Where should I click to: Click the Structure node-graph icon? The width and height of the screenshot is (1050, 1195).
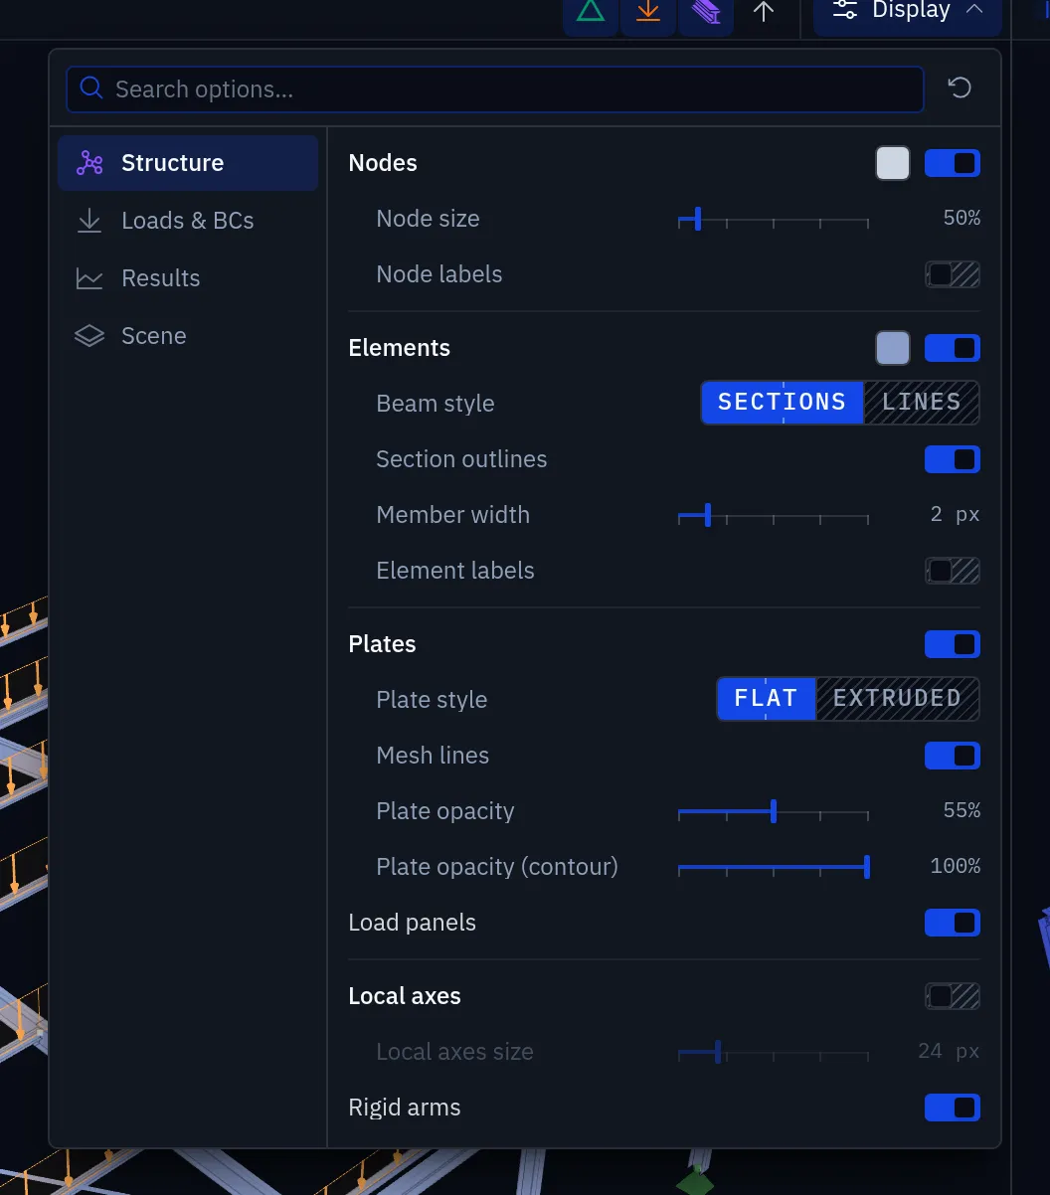coord(89,163)
